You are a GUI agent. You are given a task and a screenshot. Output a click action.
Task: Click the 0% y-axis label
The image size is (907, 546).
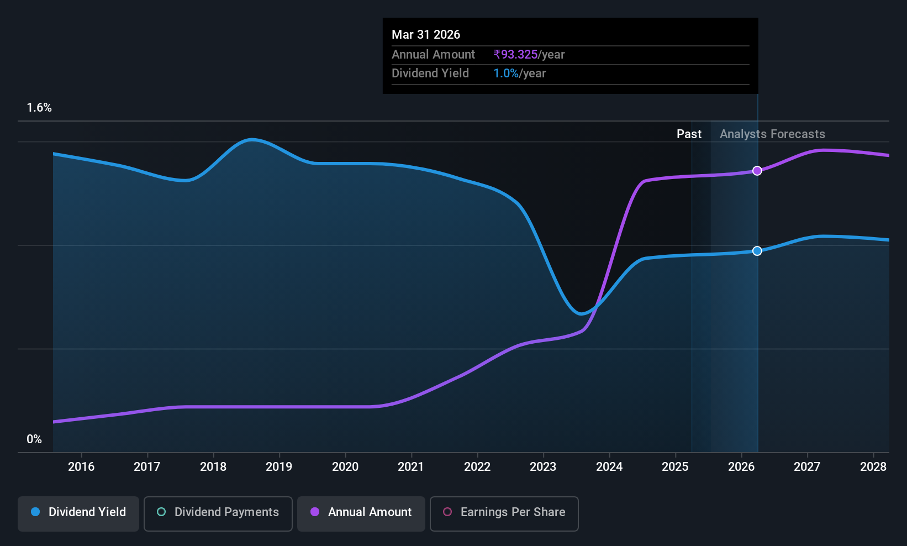point(34,439)
